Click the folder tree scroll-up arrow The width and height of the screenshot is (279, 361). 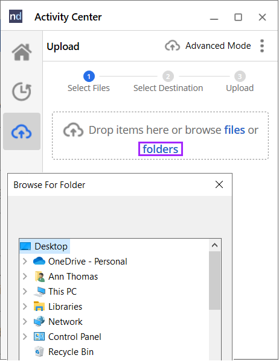coord(214,245)
